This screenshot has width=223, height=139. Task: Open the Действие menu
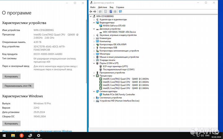tap(103, 7)
